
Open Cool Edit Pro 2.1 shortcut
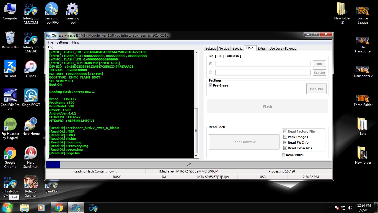click(x=10, y=100)
